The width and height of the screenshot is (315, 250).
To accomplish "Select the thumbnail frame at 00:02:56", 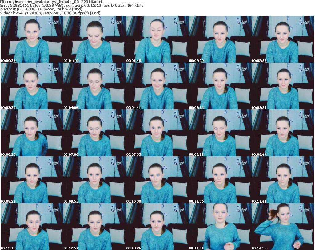I will click(283, 39).
